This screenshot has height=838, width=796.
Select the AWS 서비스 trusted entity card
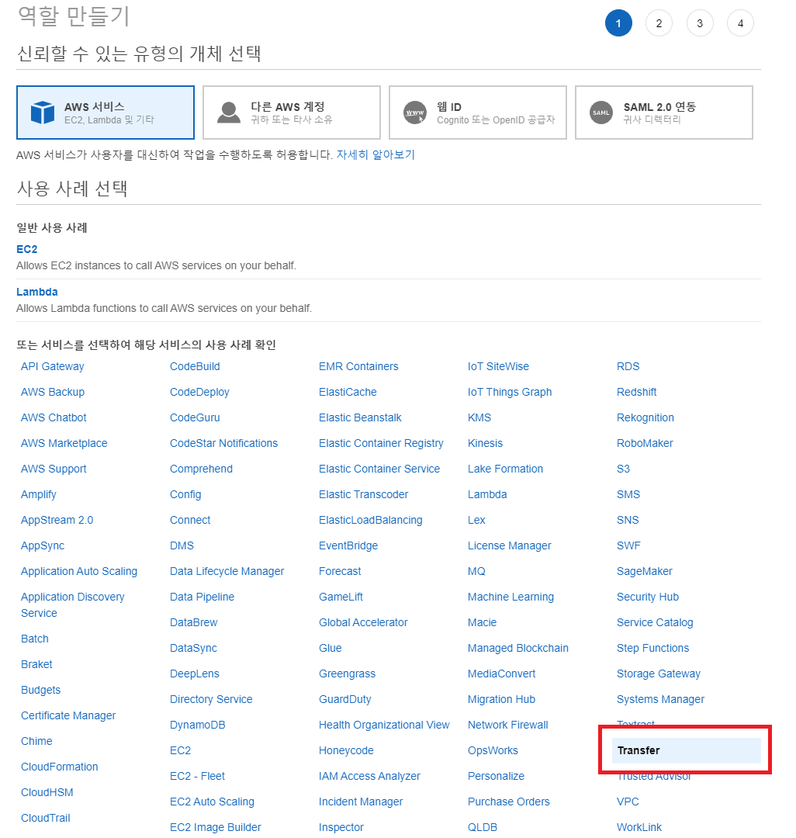pos(106,113)
